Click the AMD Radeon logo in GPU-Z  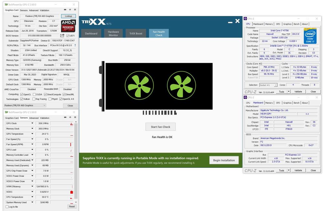pyautogui.click(x=68, y=26)
